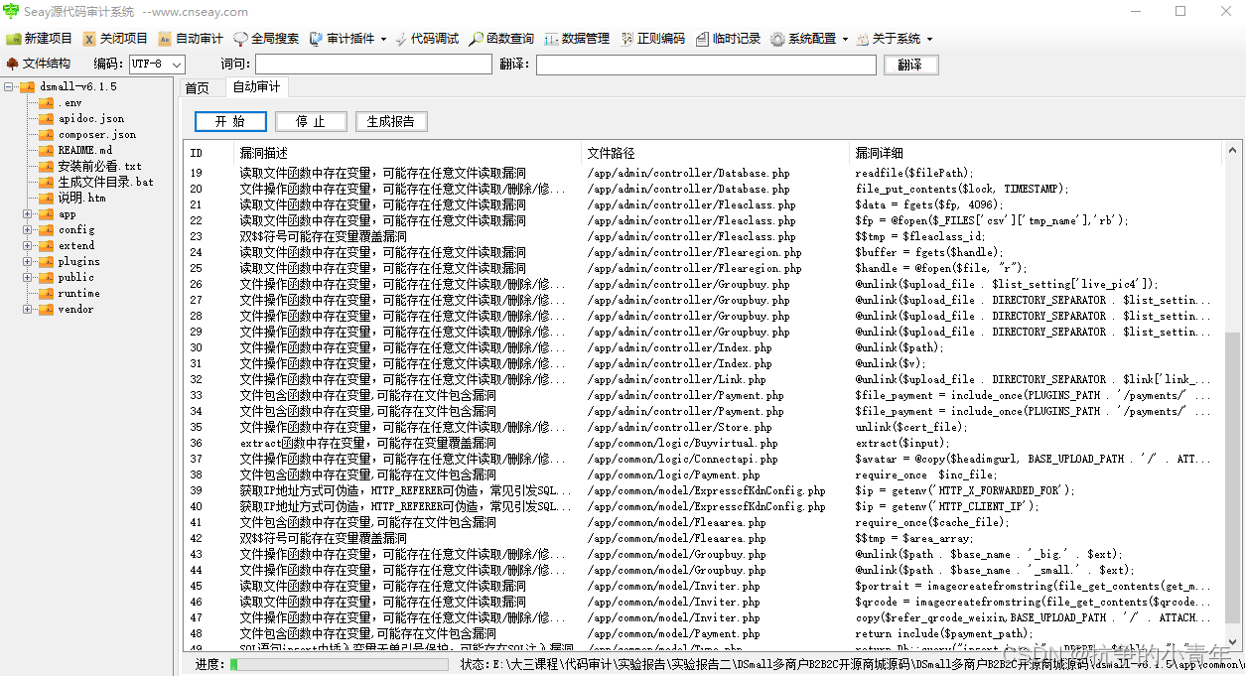Click the app folder icon
This screenshot has width=1246, height=676.
tap(46, 213)
